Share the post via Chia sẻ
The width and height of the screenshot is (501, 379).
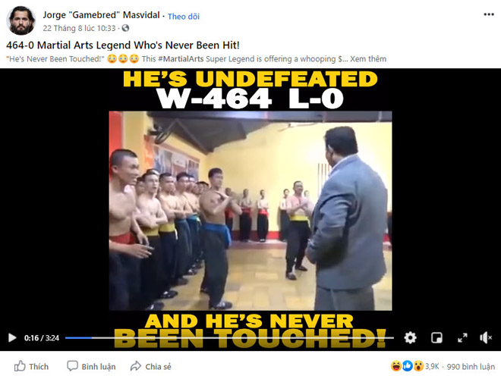point(151,366)
